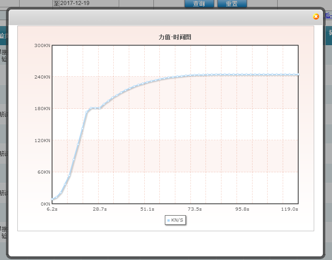Click the curve's last data point at 119.0s
332x260 pixels.
pos(297,74)
